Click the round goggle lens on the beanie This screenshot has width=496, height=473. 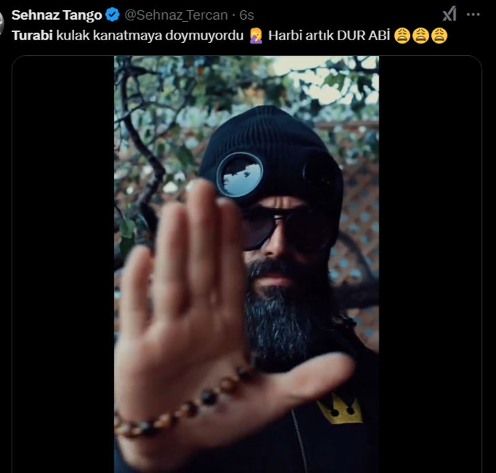click(x=239, y=174)
